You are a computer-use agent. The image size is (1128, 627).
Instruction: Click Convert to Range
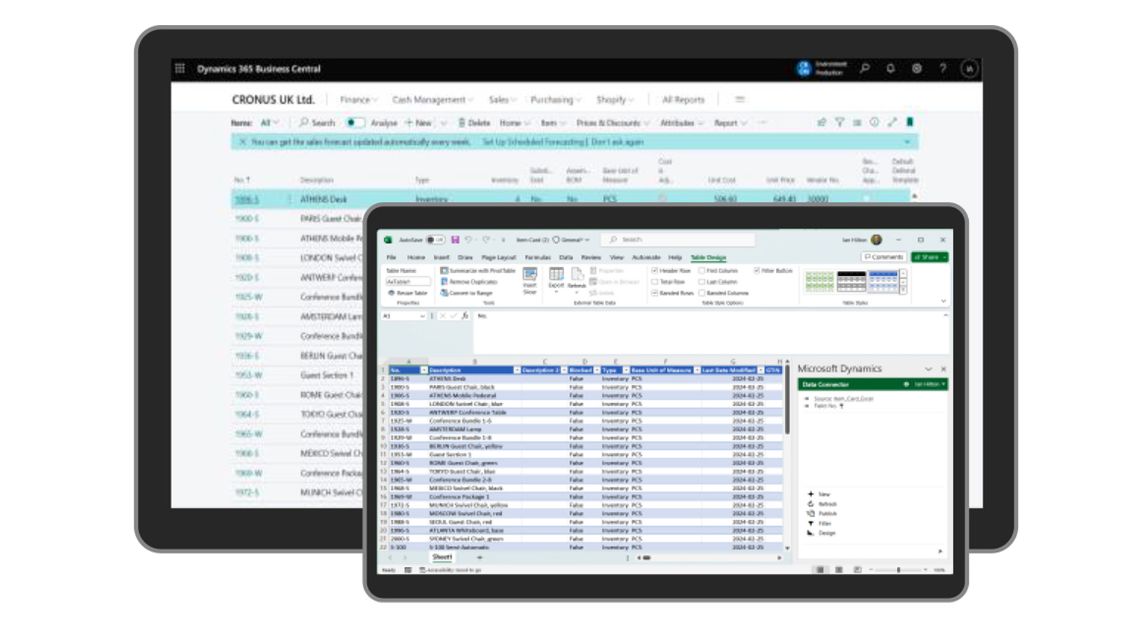coord(466,293)
